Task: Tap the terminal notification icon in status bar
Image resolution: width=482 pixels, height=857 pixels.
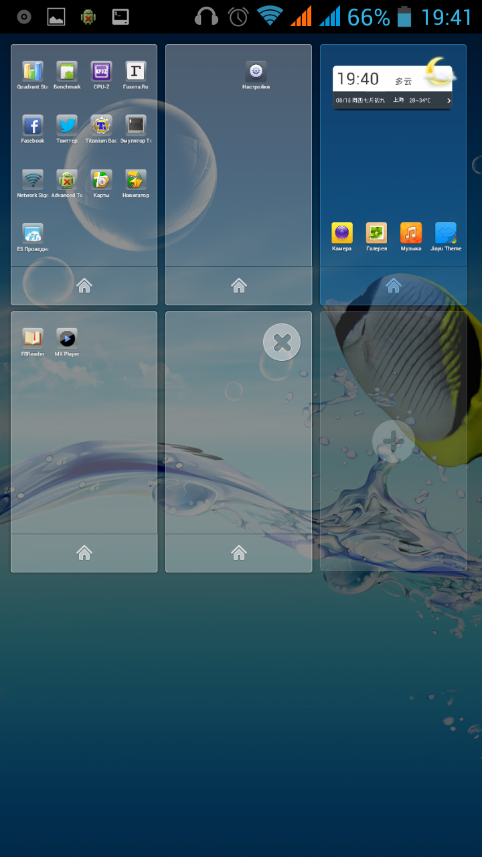Action: [x=120, y=17]
